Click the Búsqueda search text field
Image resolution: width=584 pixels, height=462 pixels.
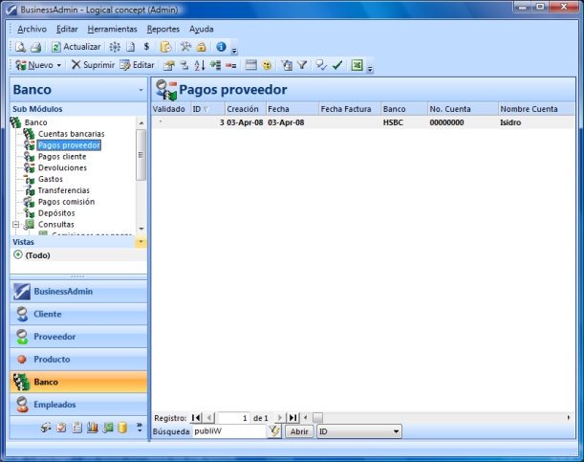(227, 432)
